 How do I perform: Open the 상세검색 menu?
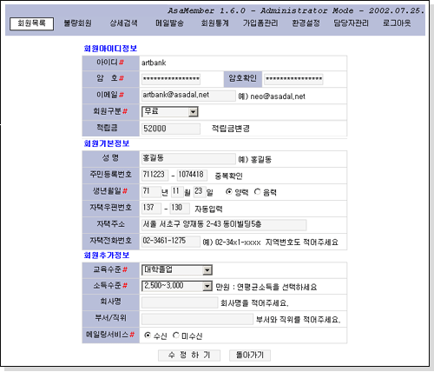123,23
